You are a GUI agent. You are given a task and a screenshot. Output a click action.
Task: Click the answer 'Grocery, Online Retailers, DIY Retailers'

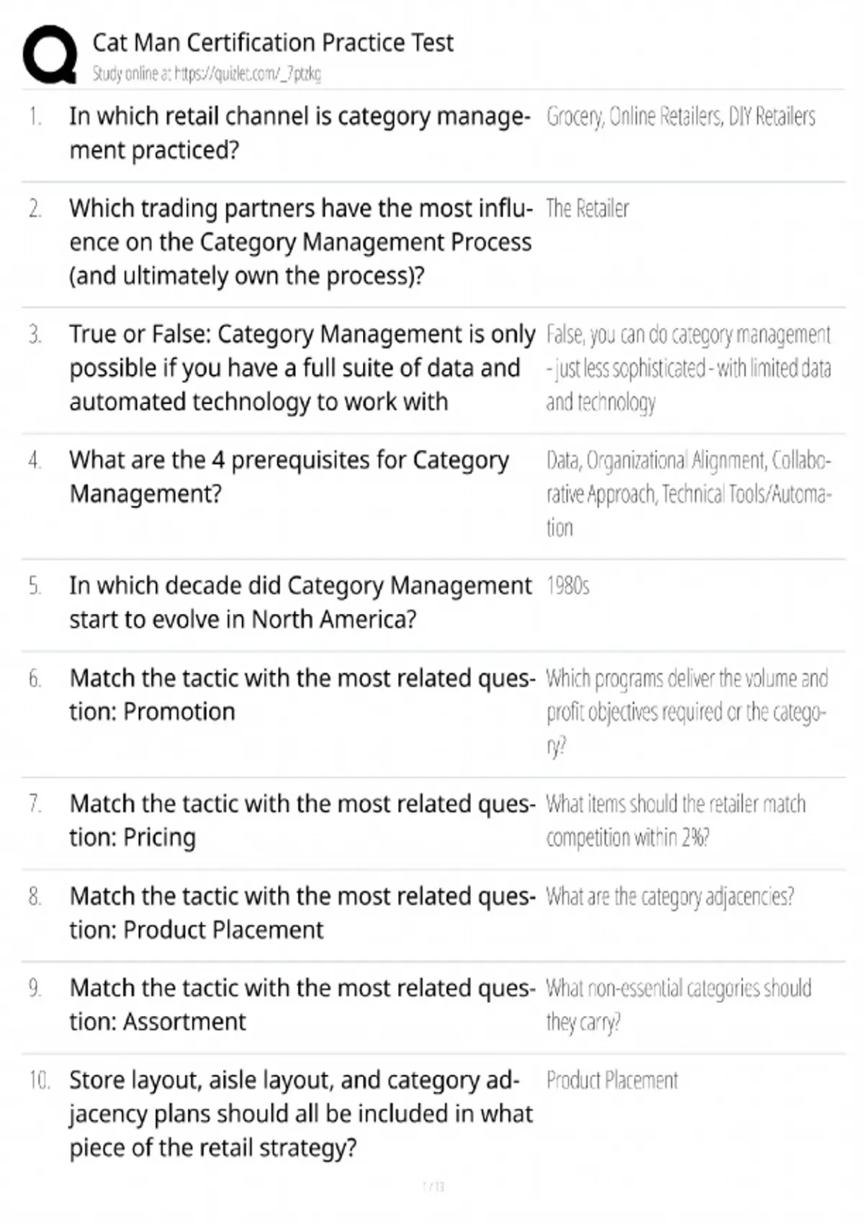pos(680,117)
